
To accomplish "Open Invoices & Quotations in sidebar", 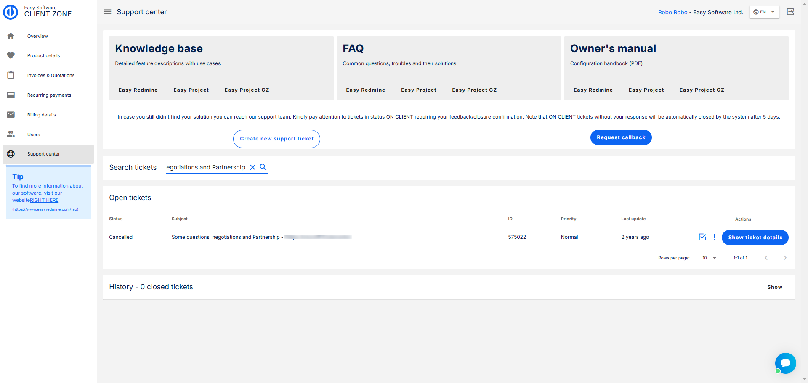I will [x=50, y=75].
